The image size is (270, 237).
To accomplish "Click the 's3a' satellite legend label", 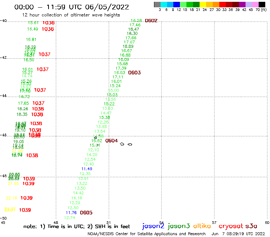I will (251, 226).
